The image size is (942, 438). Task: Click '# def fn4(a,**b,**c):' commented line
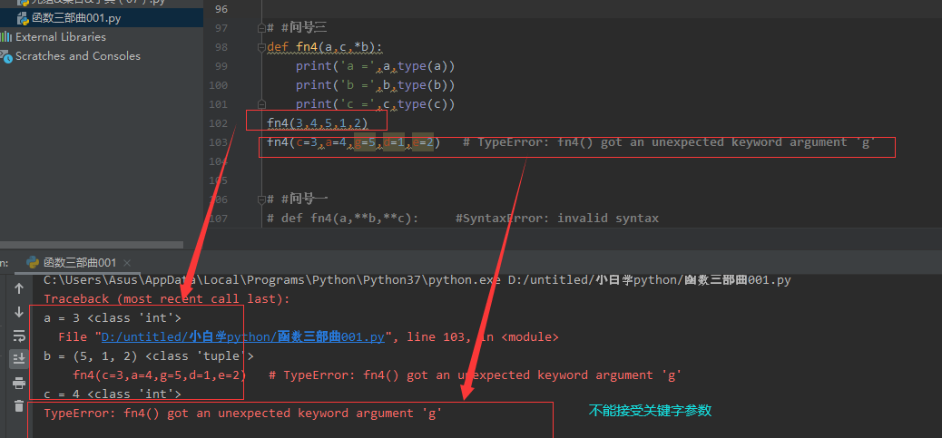(342, 218)
